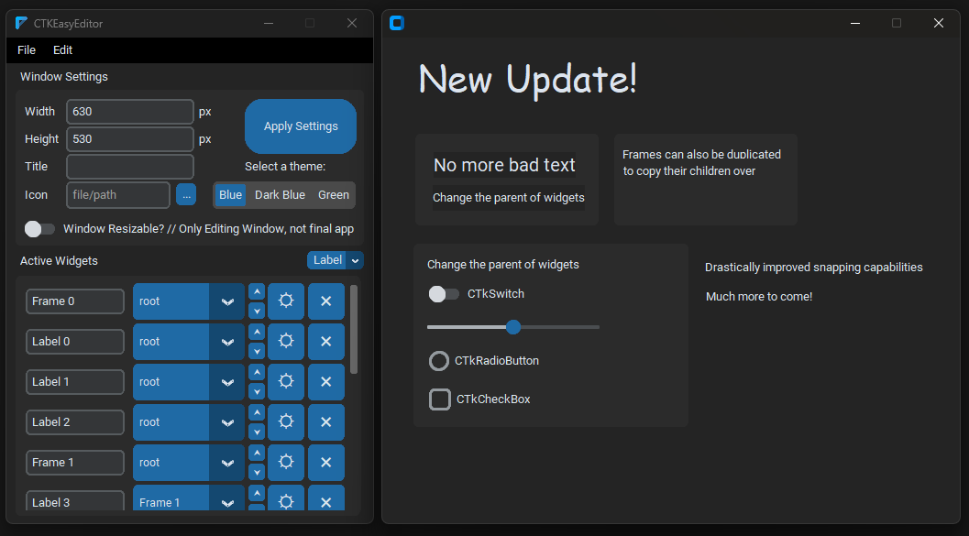The height and width of the screenshot is (536, 969).
Task: Open settings gear for Label 1 row
Action: pyautogui.click(x=285, y=382)
